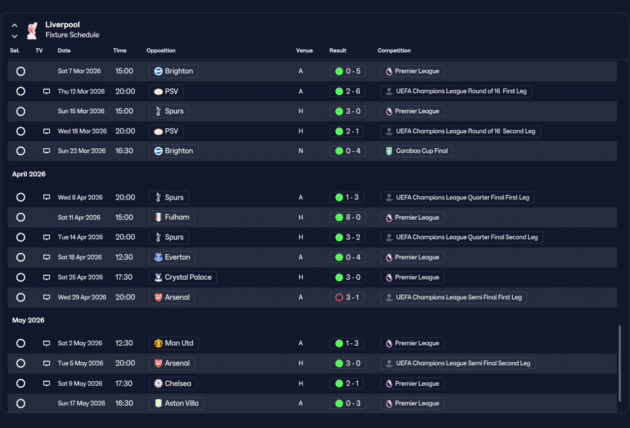Sort fixtures by the Date column header
This screenshot has width=630, height=428.
coord(64,51)
